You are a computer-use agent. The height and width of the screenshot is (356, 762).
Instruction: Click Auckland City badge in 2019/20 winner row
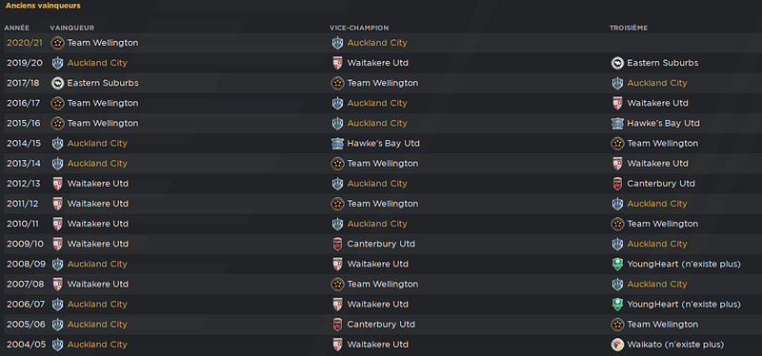[x=58, y=63]
